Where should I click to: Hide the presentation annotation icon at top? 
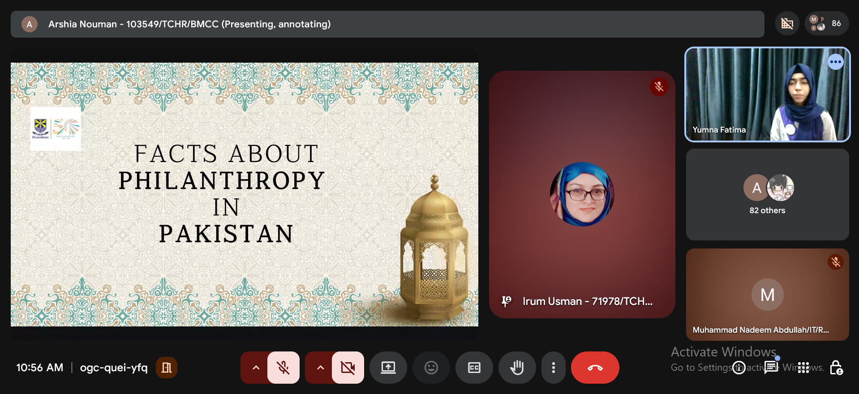(x=787, y=23)
